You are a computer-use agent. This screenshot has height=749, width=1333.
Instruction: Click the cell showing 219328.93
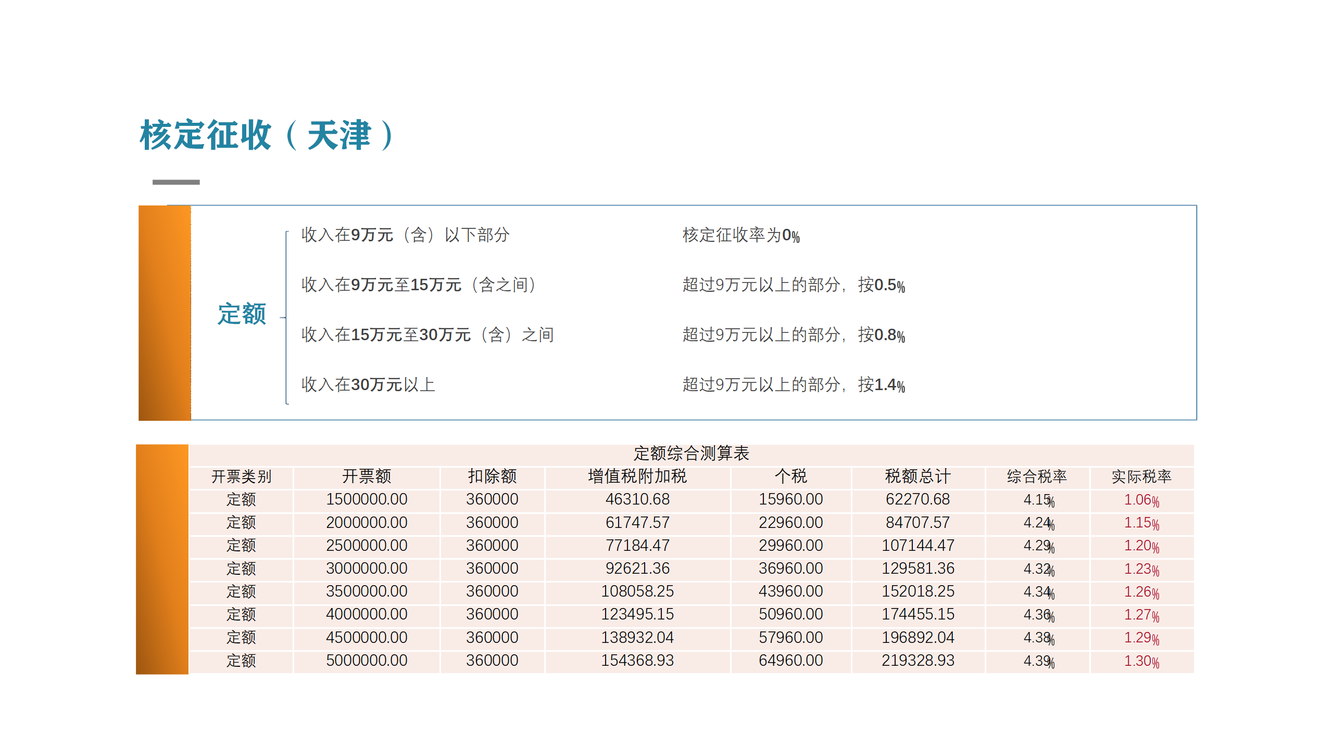tap(917, 661)
